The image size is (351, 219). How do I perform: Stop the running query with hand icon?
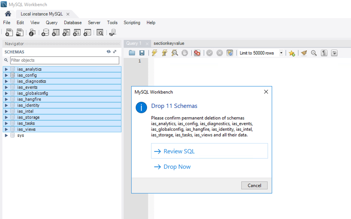[x=184, y=53]
